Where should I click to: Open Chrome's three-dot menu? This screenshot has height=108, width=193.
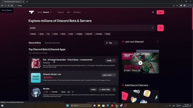191,5
